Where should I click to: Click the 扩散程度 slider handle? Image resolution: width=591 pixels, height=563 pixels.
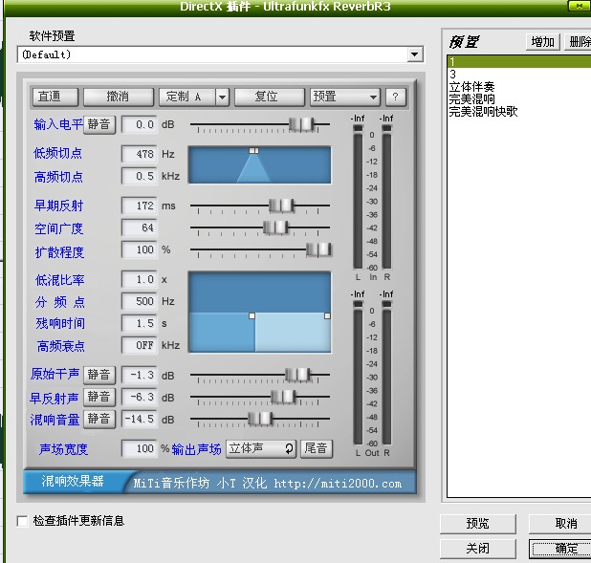(x=318, y=249)
